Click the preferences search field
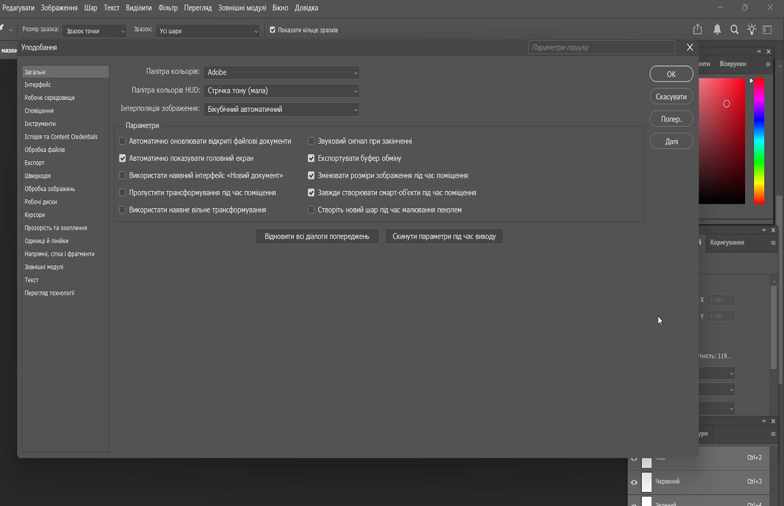The width and height of the screenshot is (784, 506). coord(601,47)
